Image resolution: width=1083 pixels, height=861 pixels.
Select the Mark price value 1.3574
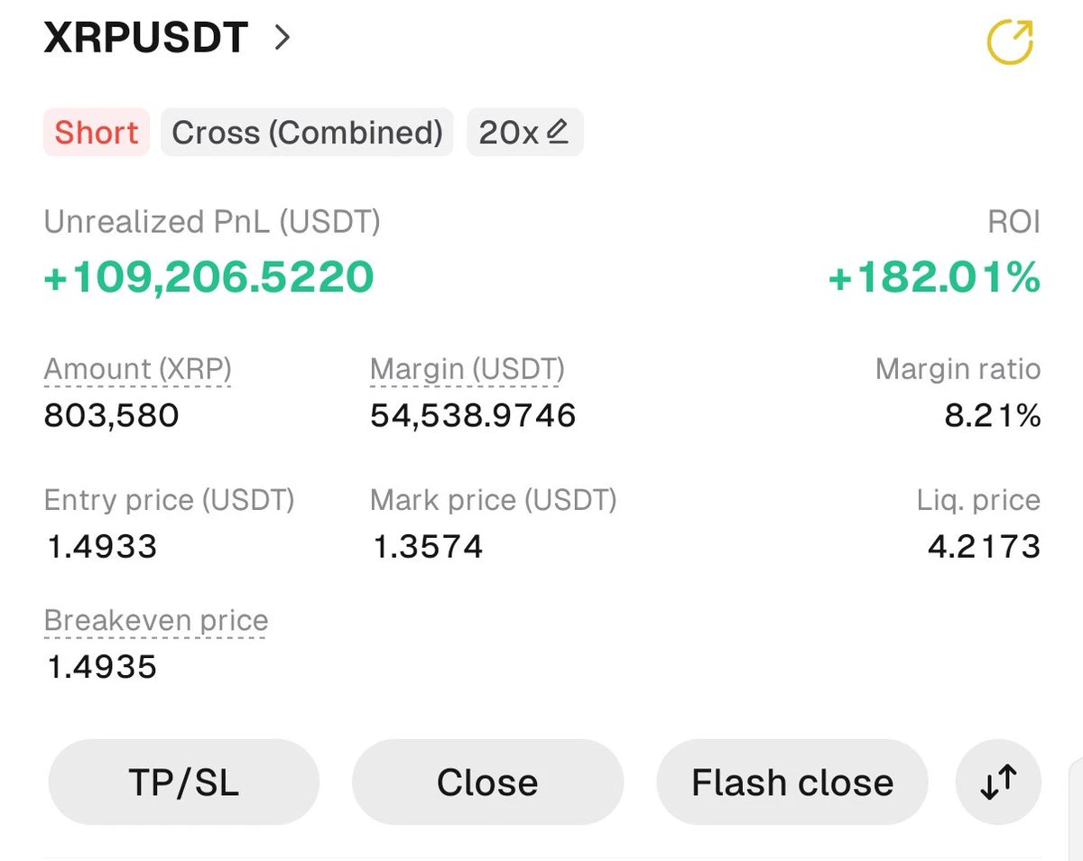pos(428,546)
